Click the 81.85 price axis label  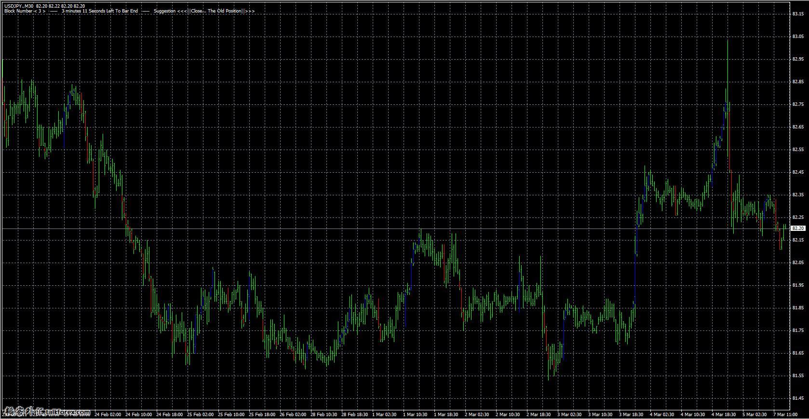797,308
